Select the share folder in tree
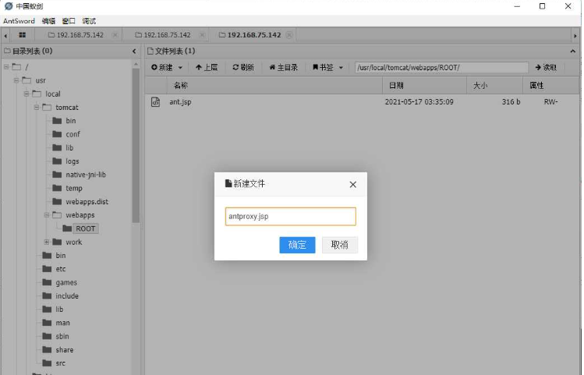The height and width of the screenshot is (375, 584). coord(64,350)
